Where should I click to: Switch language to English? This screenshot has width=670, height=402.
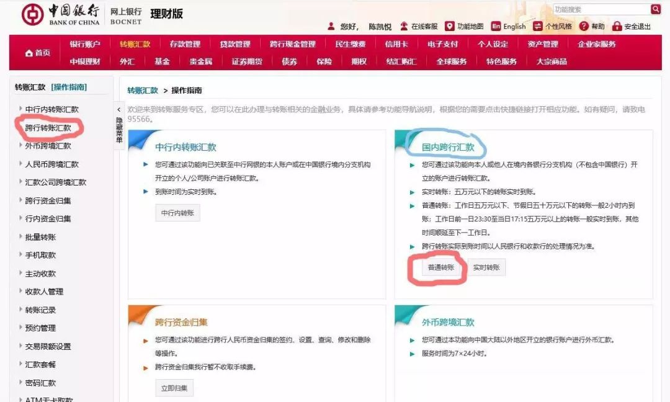[509, 26]
